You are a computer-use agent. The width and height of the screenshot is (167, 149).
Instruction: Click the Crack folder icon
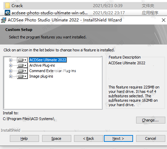7,5
